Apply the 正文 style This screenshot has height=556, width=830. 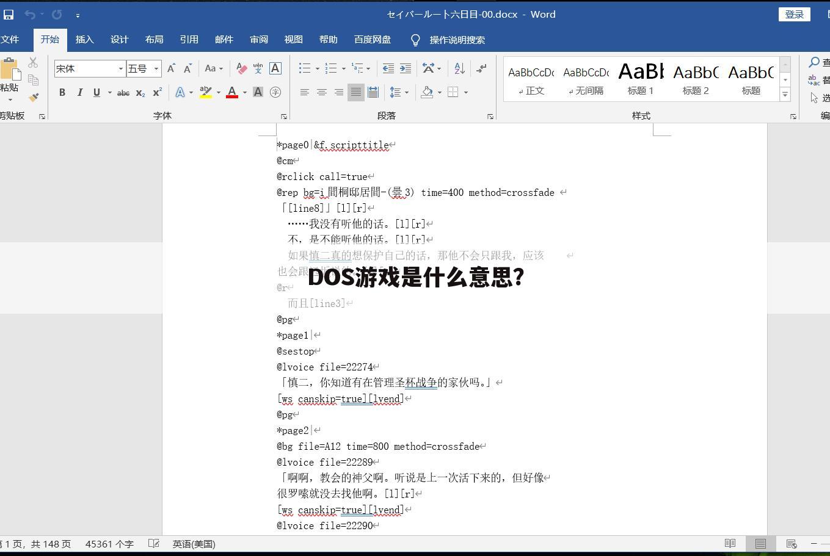pos(531,80)
